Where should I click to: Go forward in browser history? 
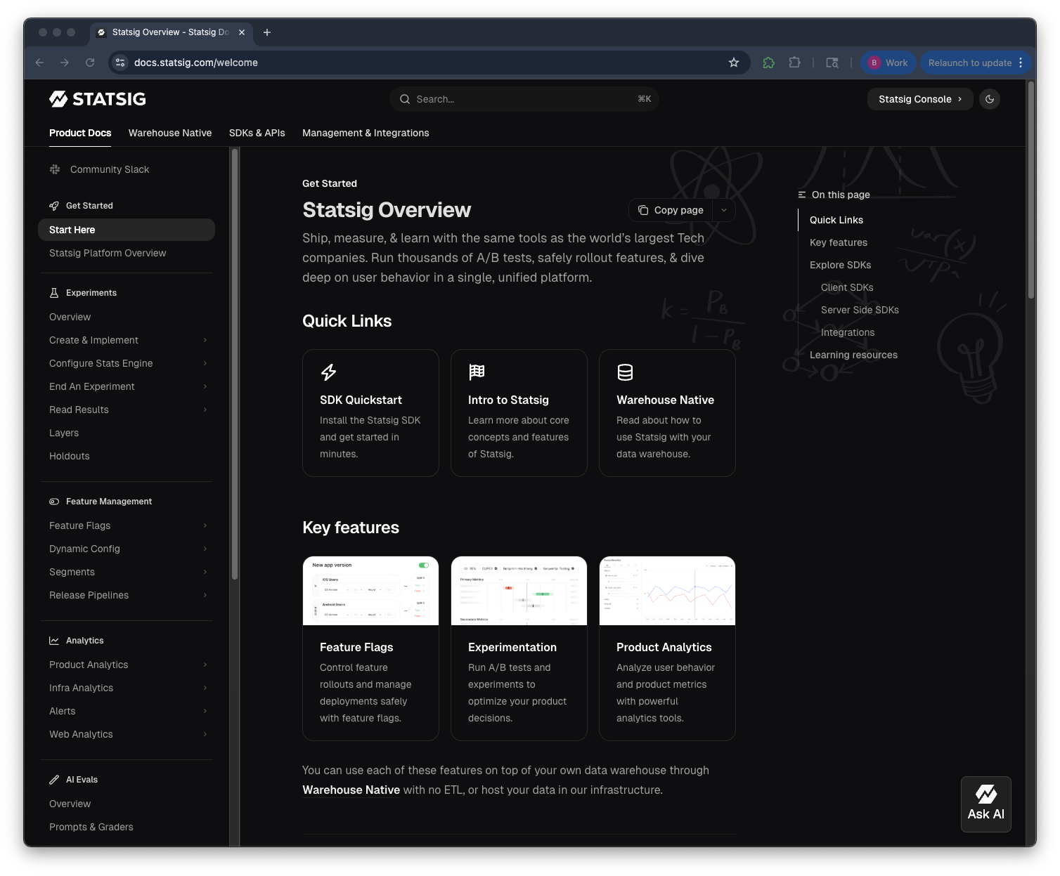65,63
